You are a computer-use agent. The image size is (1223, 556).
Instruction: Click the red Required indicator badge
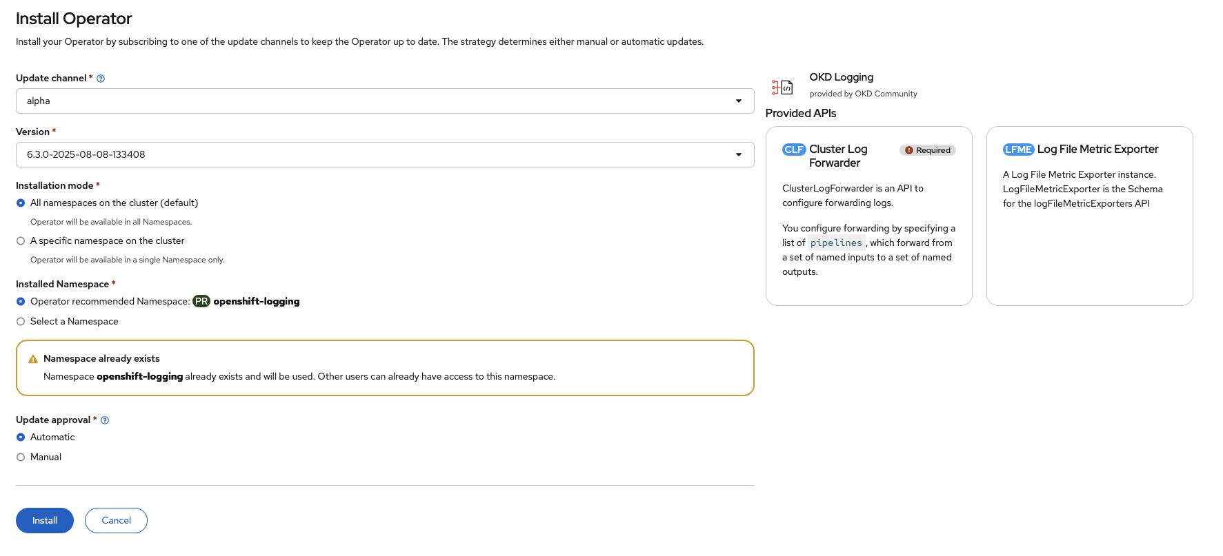pyautogui.click(x=927, y=150)
